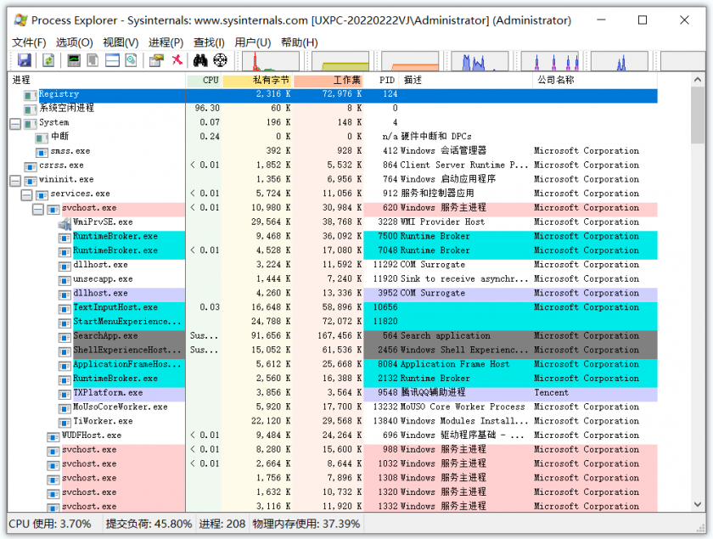Sort by the 工作集 column header

point(328,80)
